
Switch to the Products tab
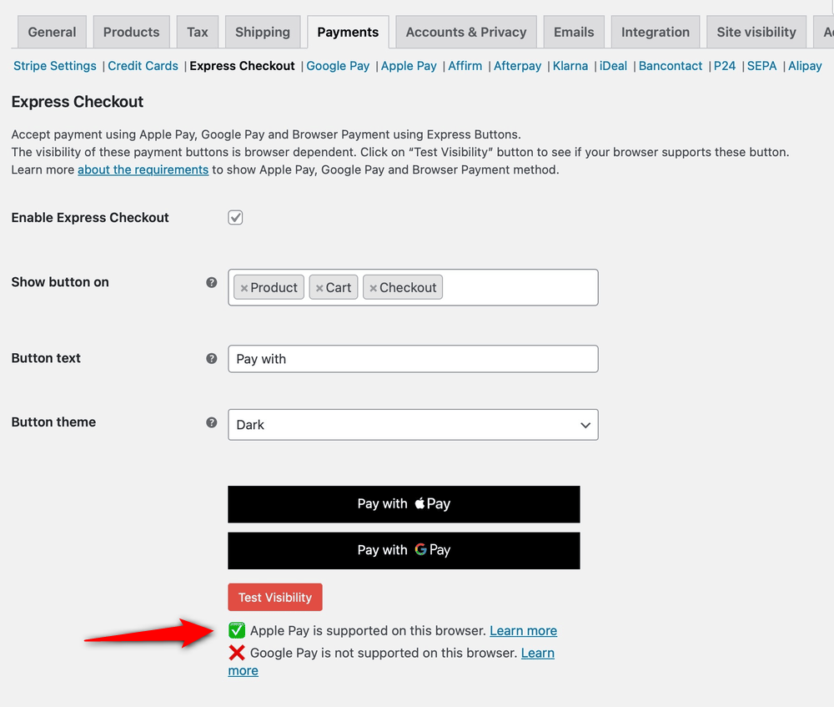pyautogui.click(x=132, y=32)
